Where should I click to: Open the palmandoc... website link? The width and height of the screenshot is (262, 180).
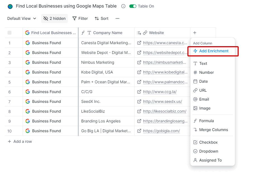point(165,82)
